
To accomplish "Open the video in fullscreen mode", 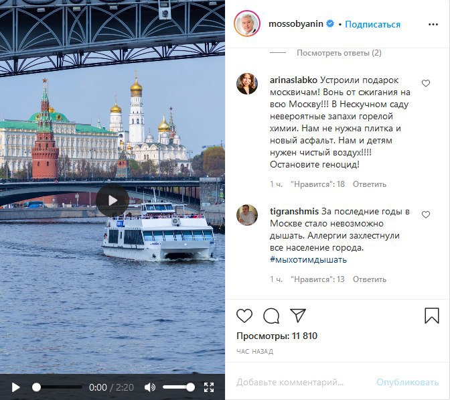I will coord(209,387).
